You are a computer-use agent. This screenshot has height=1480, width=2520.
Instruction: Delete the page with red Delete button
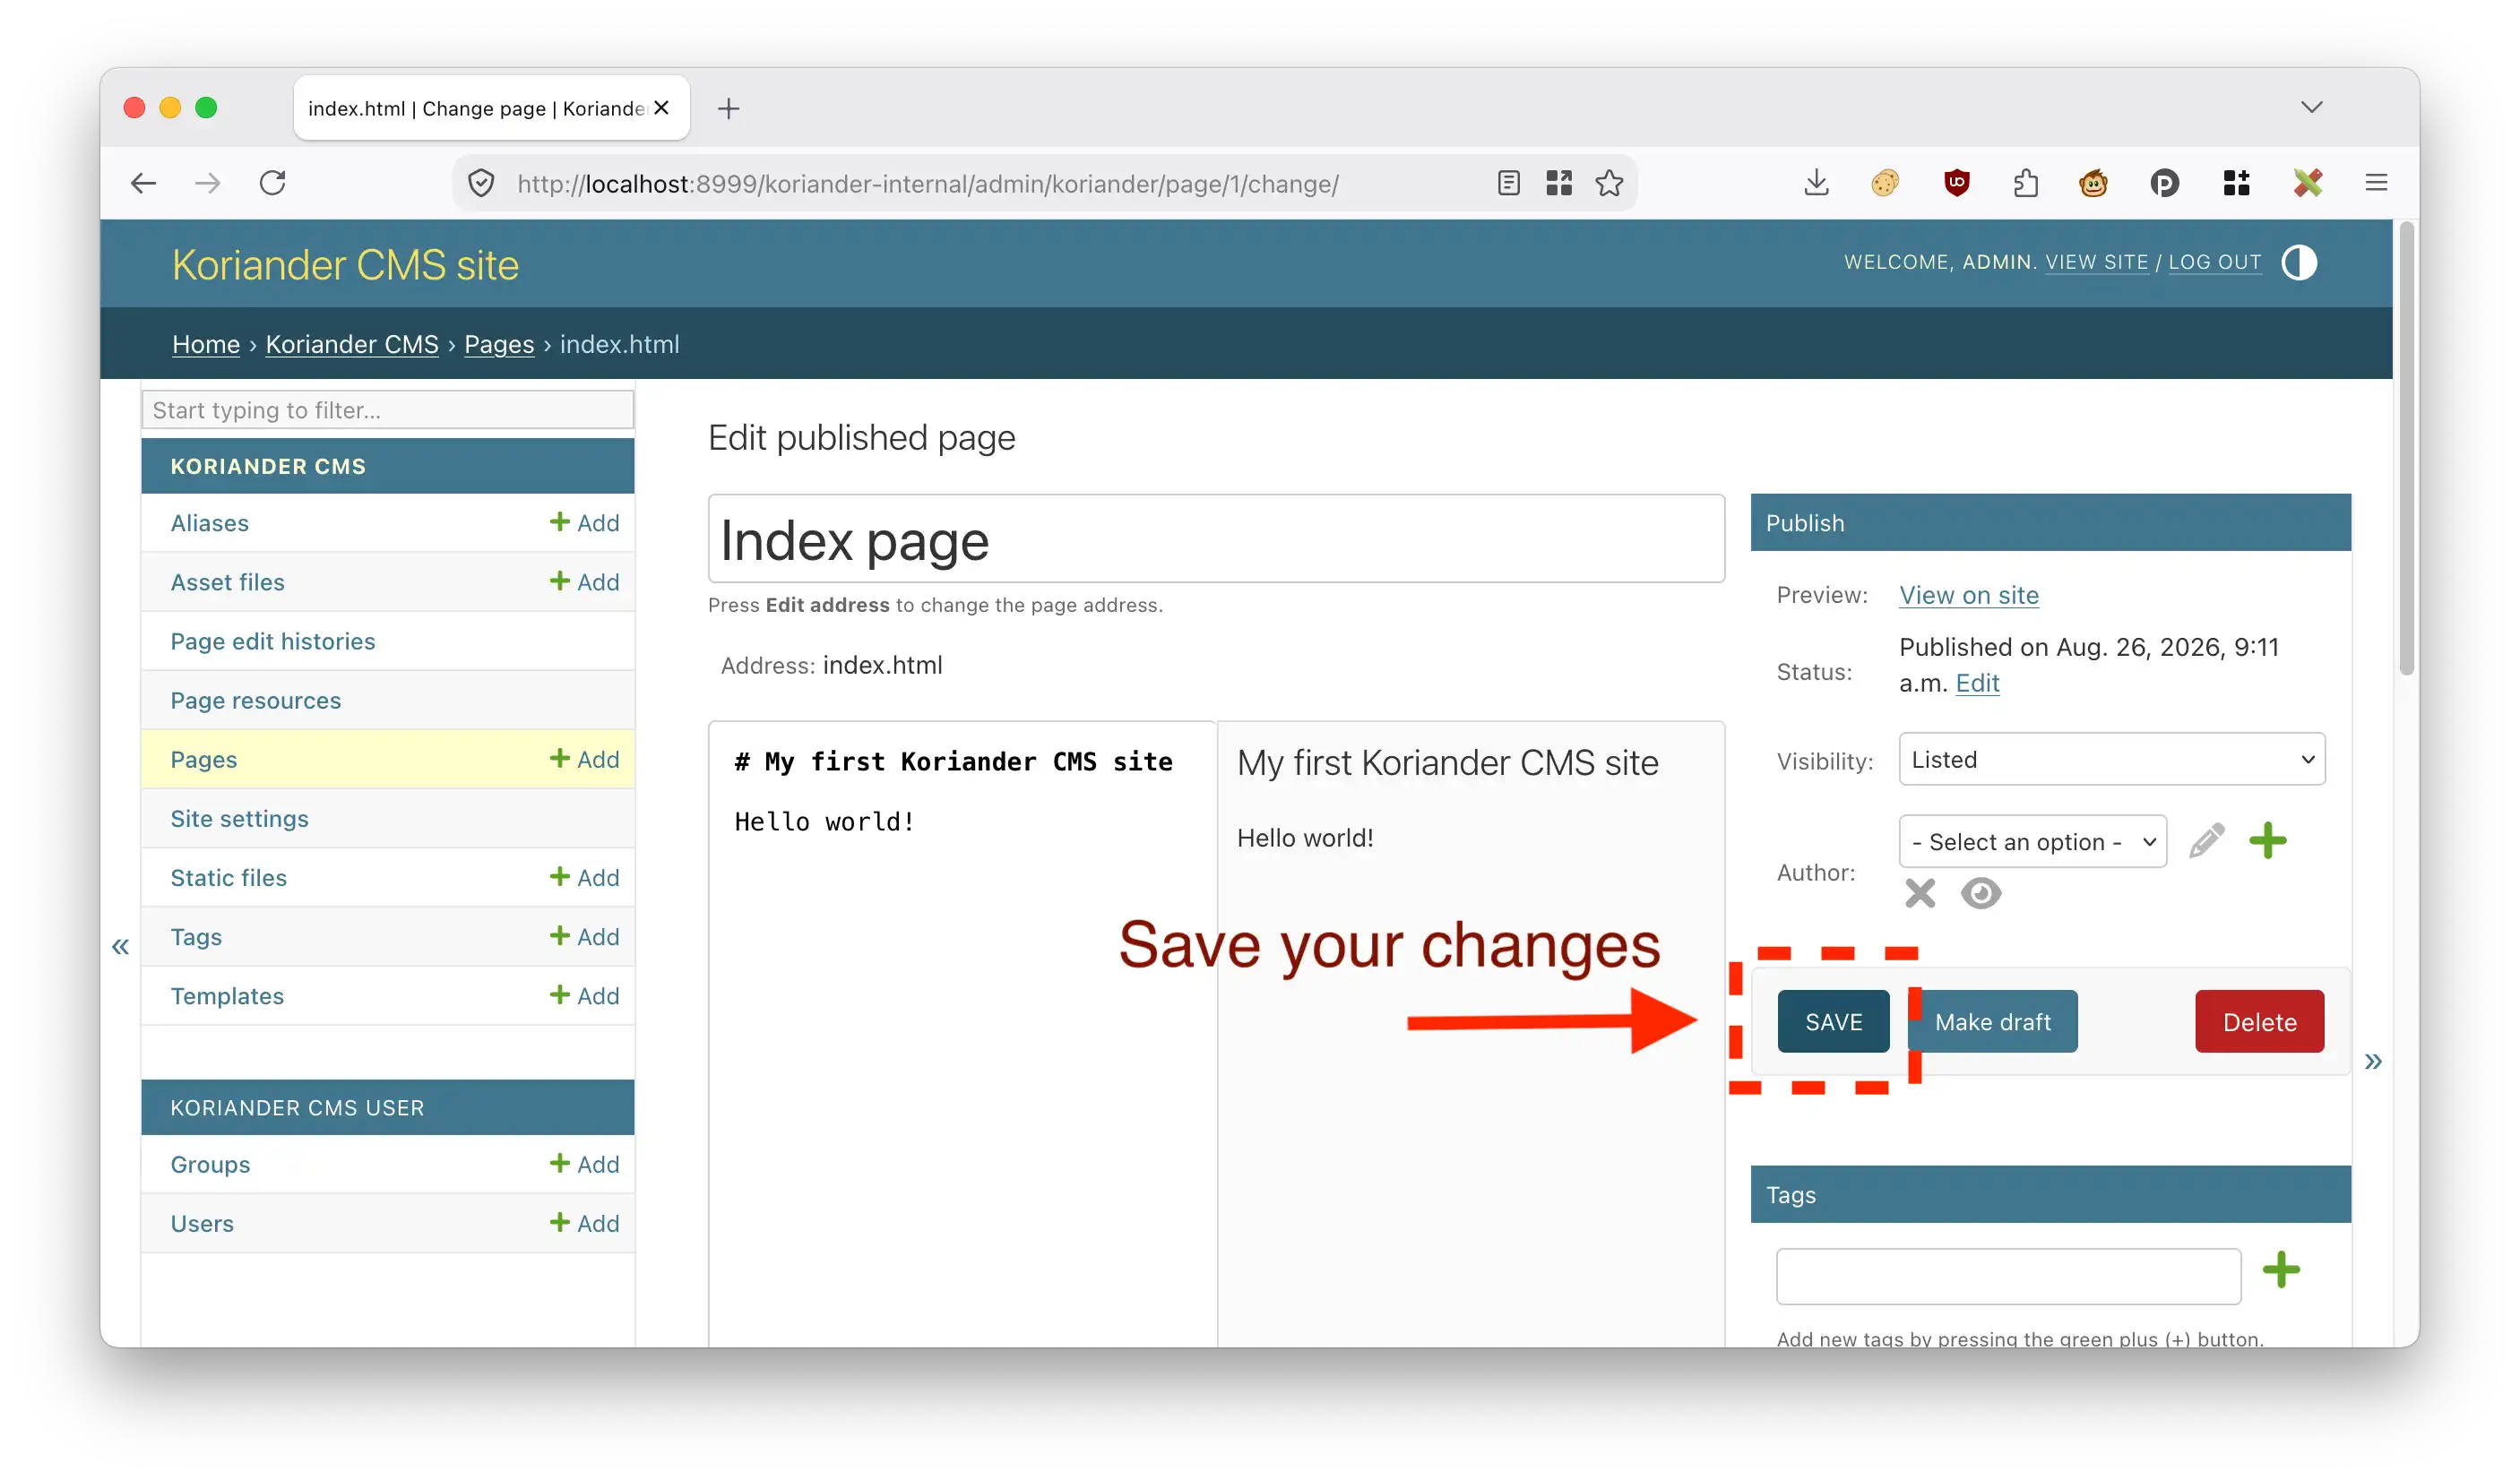[x=2259, y=1021]
